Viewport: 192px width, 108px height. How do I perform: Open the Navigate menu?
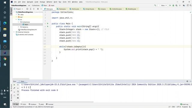(30, 2)
